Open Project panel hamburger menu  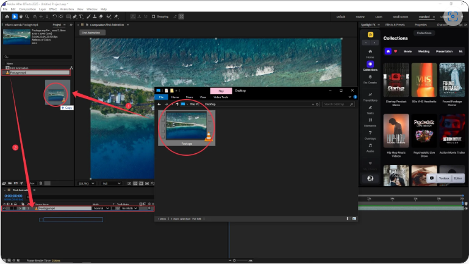click(x=64, y=25)
